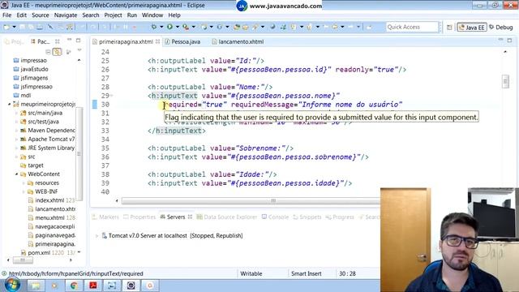Open the Source menu
This screenshot has height=292, width=519.
click(x=41, y=15)
